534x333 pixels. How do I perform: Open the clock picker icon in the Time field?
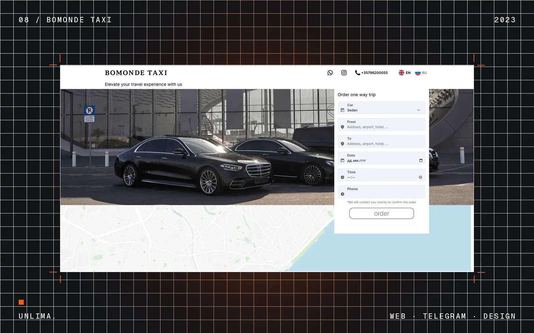coord(421,177)
